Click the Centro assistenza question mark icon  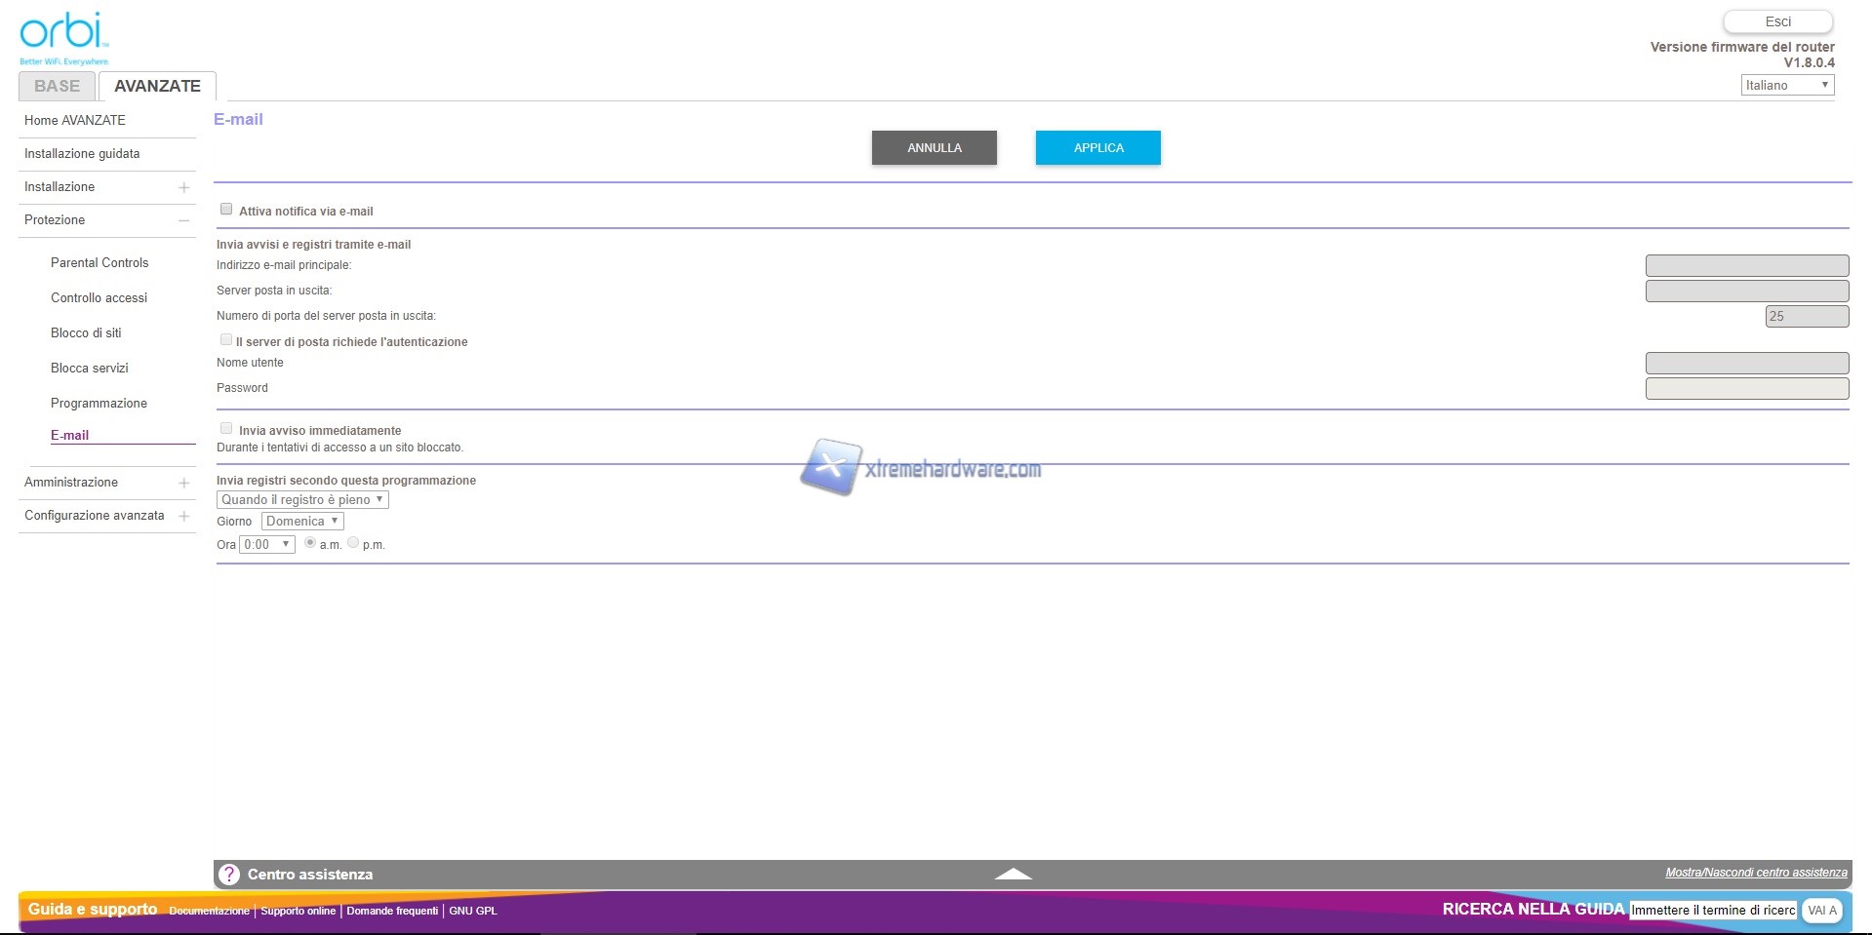[229, 875]
